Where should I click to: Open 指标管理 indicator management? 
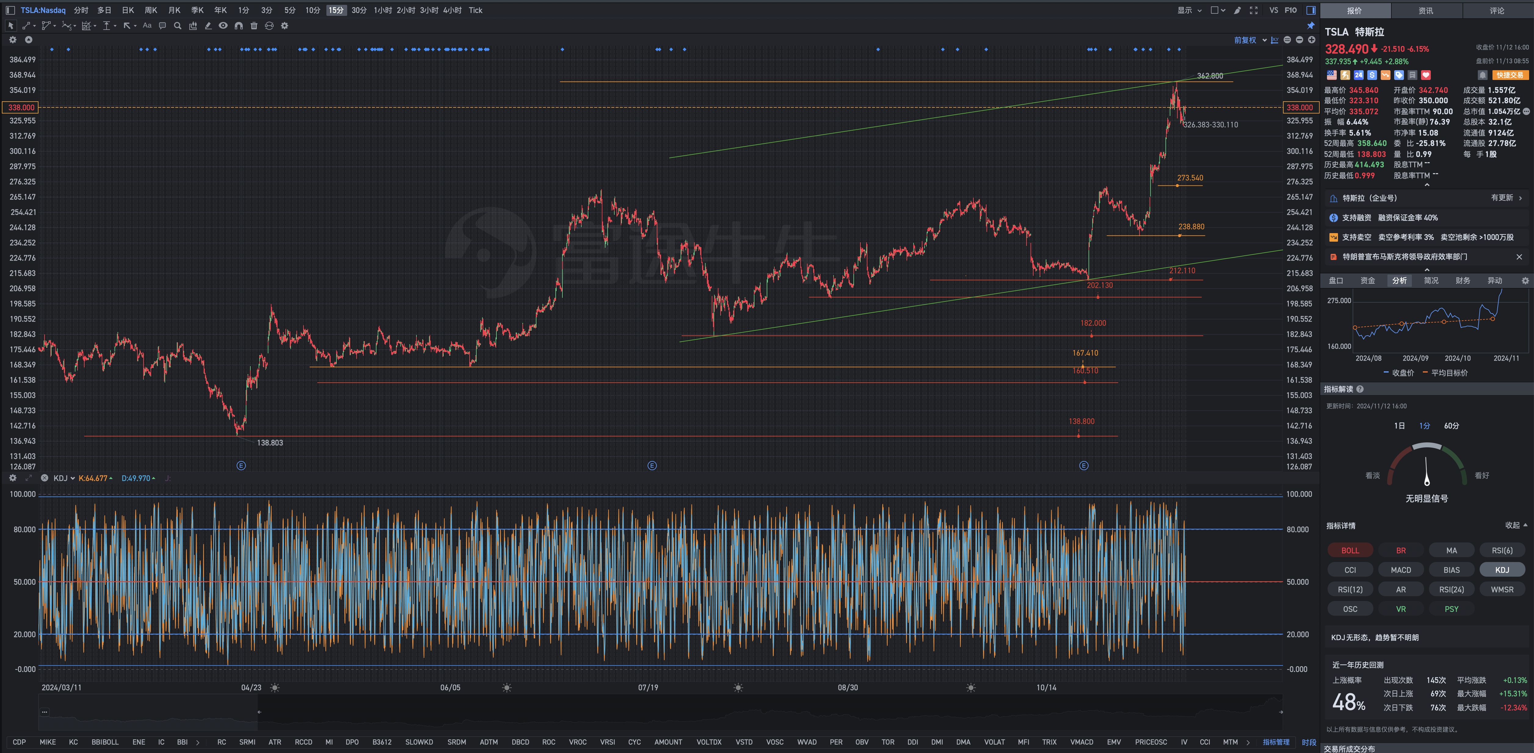(x=1276, y=742)
